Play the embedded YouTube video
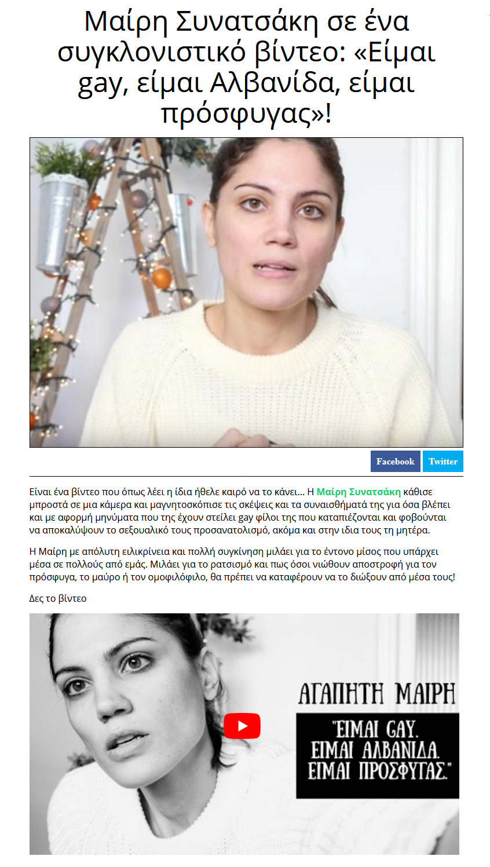The image size is (490, 867). (242, 726)
